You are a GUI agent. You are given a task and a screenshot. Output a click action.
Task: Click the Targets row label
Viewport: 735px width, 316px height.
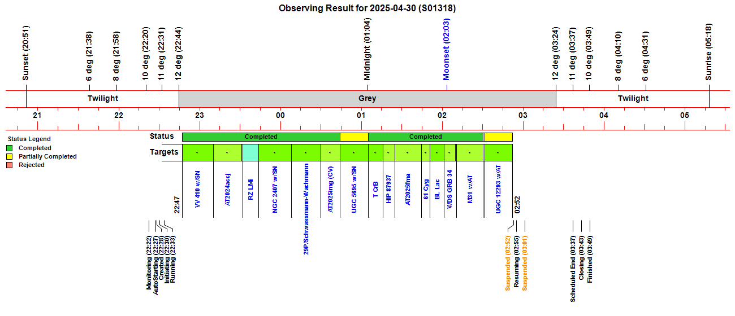tap(164, 152)
